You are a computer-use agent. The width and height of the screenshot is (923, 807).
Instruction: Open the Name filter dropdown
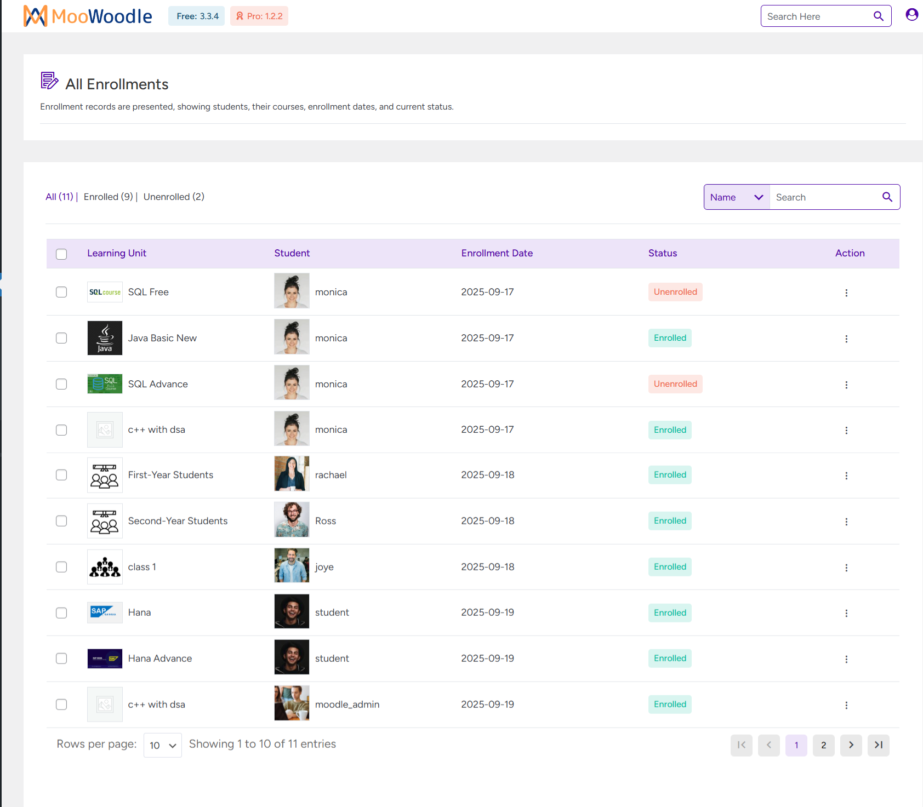(x=736, y=197)
